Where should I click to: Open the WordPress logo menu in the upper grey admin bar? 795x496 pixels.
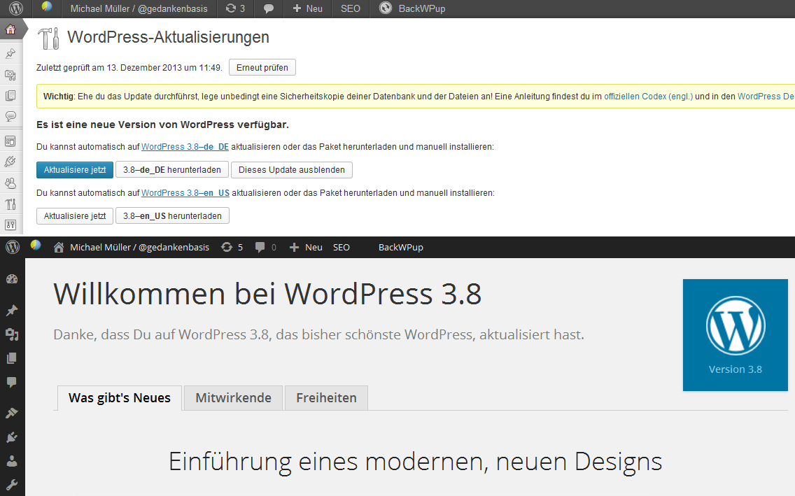click(x=15, y=8)
